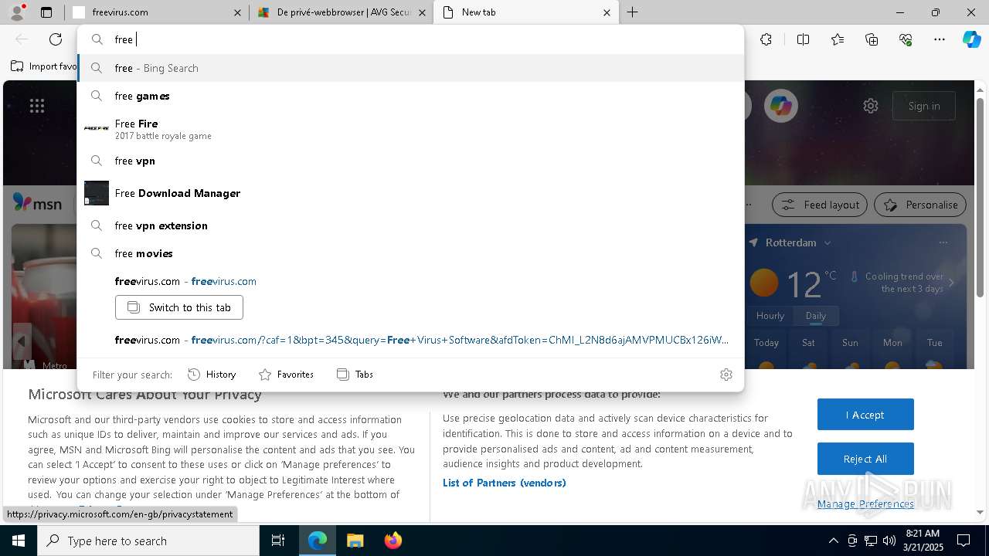The image size is (989, 556).
Task: Open the volume tray icon
Action: tap(889, 541)
